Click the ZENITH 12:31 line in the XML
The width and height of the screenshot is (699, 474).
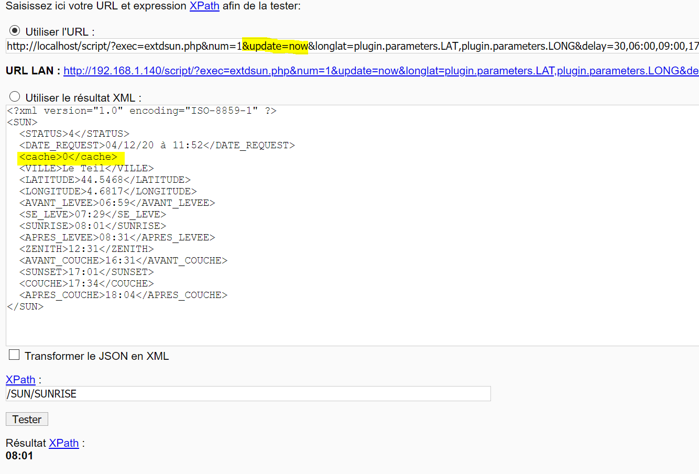(86, 249)
